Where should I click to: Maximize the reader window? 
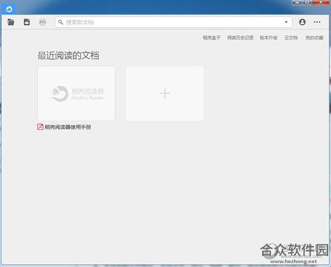[307, 2]
